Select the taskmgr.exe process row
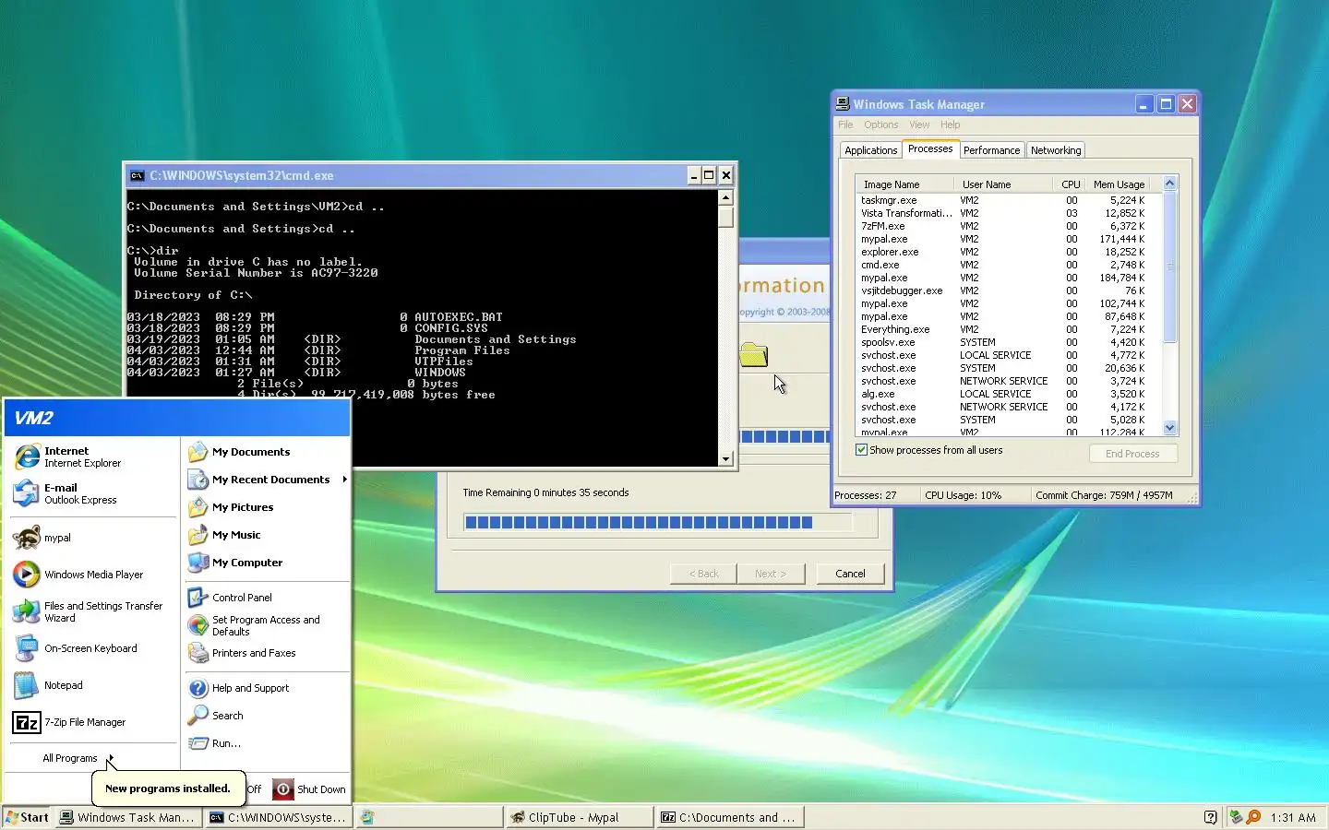1329x830 pixels. pyautogui.click(x=1009, y=200)
